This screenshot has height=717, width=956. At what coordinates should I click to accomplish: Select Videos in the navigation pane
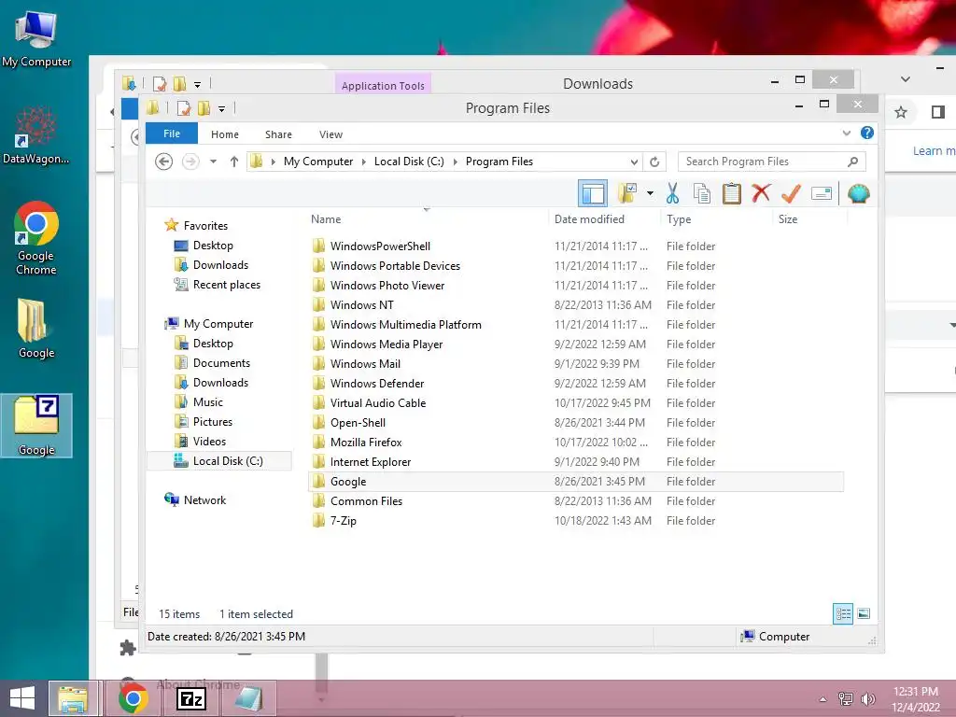[x=209, y=441]
